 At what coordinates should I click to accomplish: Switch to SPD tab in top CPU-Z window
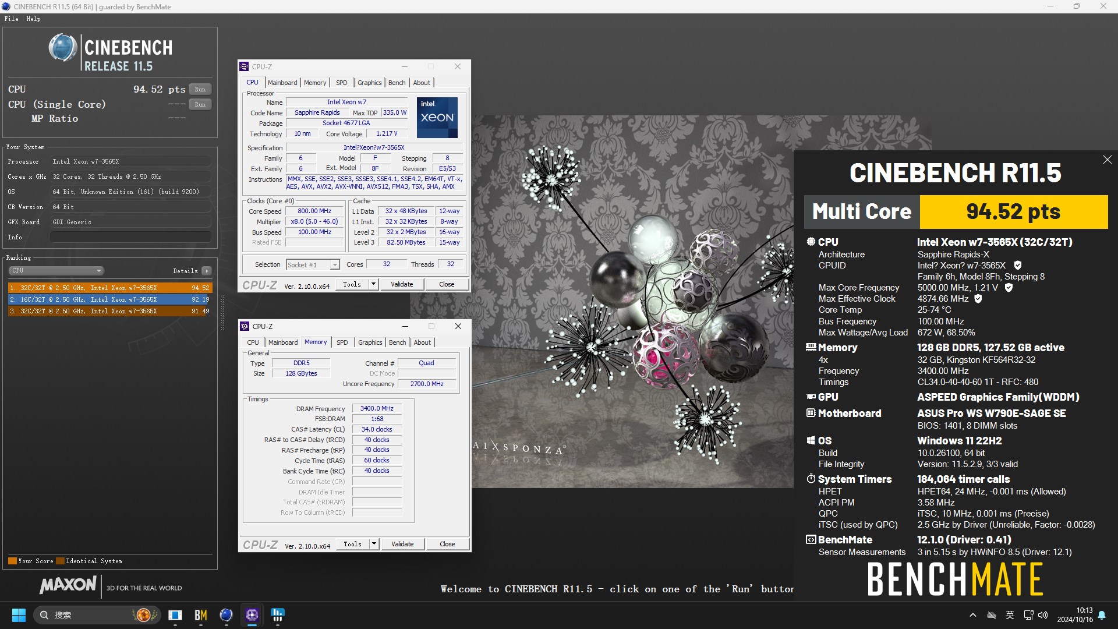[x=342, y=83]
